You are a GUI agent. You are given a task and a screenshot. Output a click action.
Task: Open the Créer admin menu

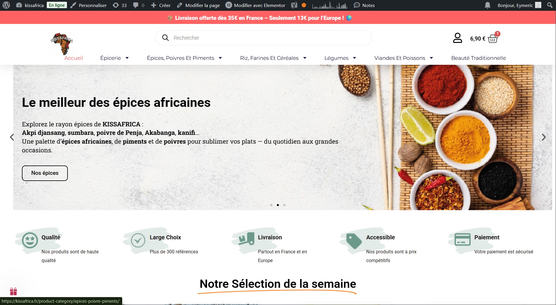pyautogui.click(x=160, y=5)
